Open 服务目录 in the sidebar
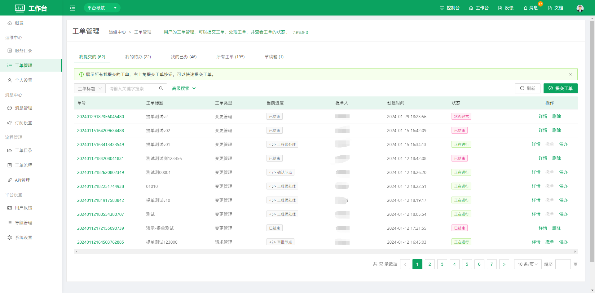The width and height of the screenshot is (595, 293). tap(31, 51)
